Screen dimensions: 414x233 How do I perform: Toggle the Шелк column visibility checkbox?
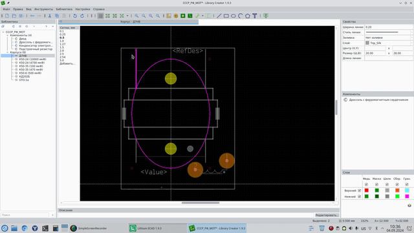point(387,184)
